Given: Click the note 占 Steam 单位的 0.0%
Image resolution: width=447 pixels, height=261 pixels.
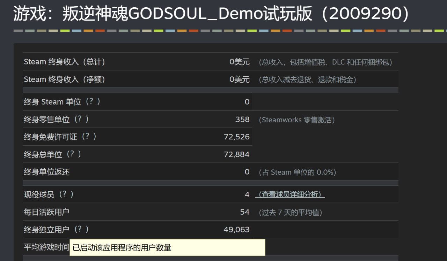Looking at the screenshot, I should (x=297, y=172).
